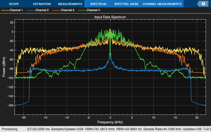
Task: Click the help question mark icon
Action: [x=203, y=4]
